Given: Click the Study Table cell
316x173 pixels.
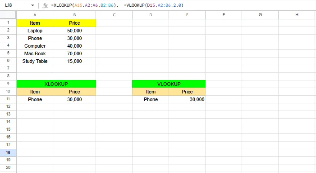Looking at the screenshot, I should (35, 61).
